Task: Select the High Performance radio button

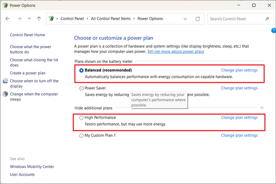Action: coord(81,118)
